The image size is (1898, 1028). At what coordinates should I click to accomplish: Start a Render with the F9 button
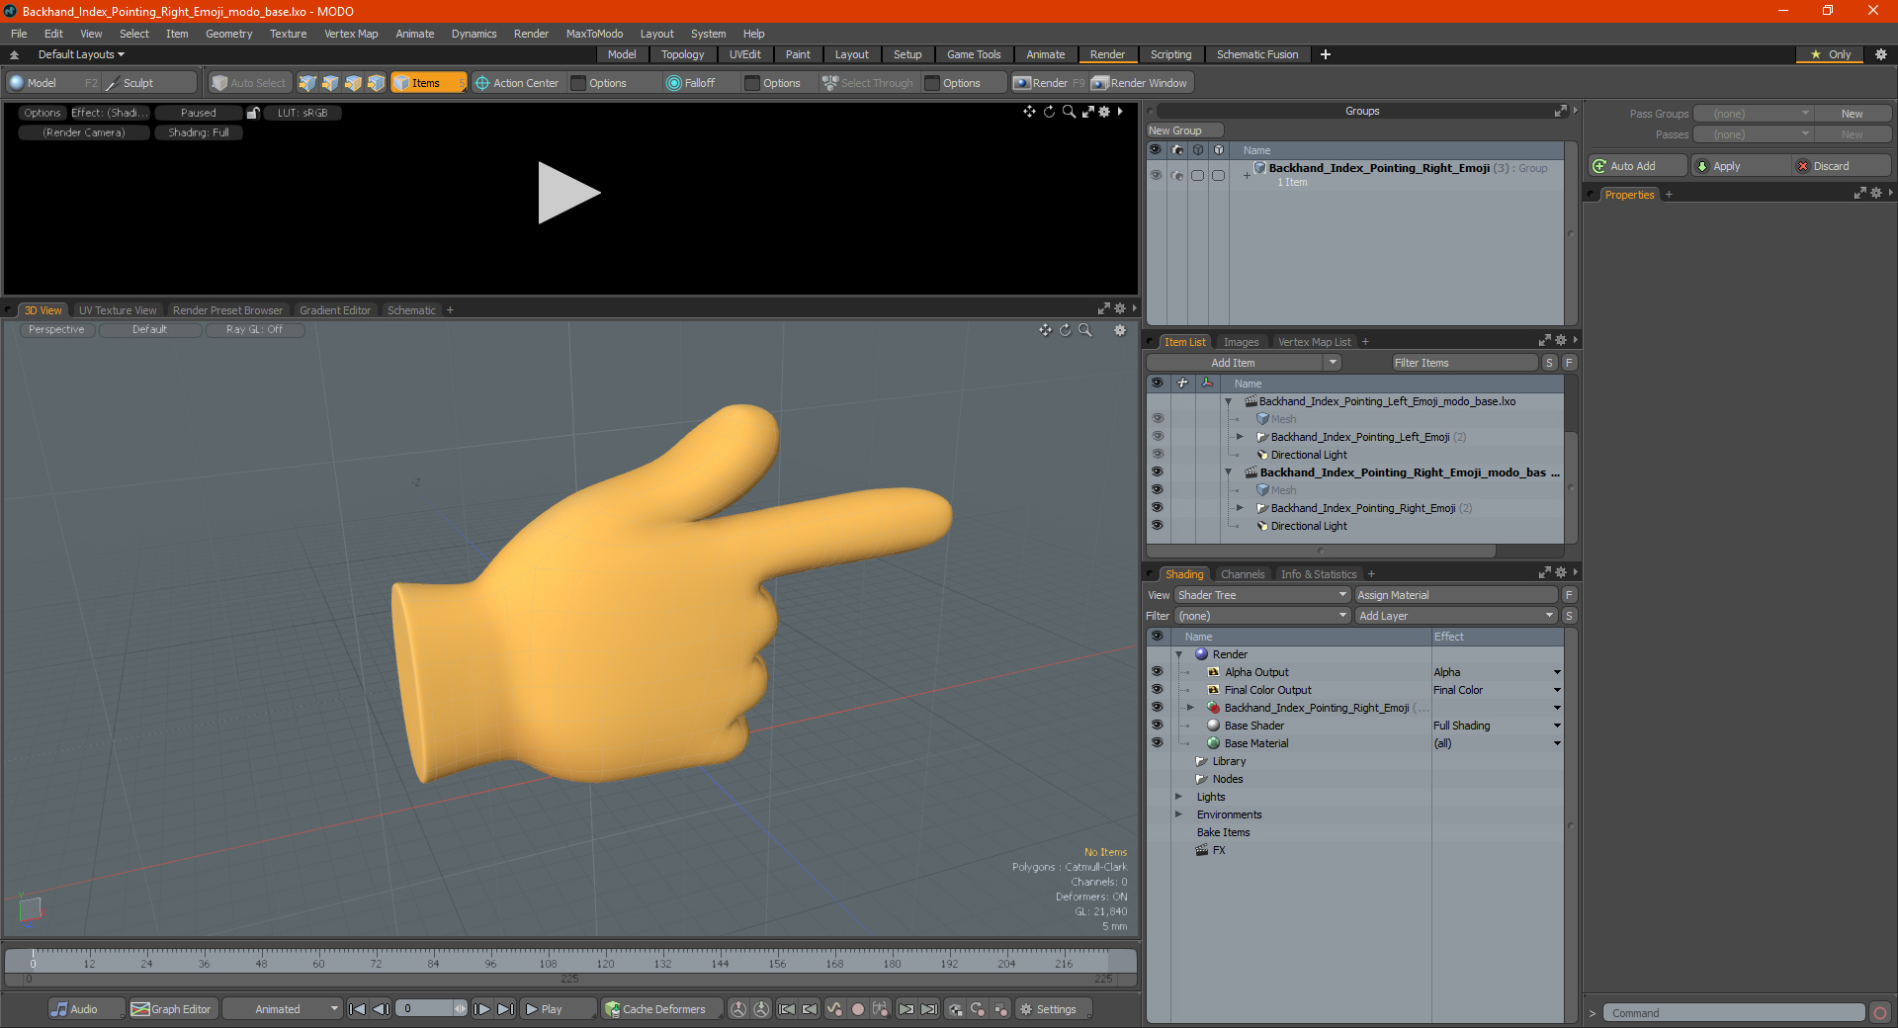1049,83
